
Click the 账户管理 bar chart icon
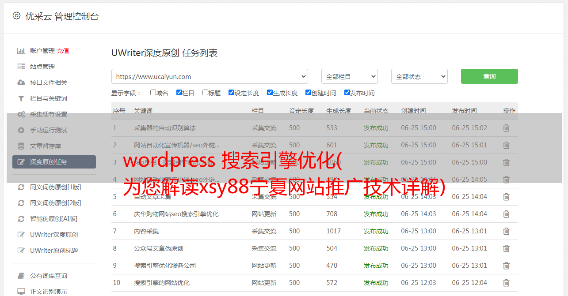click(21, 51)
